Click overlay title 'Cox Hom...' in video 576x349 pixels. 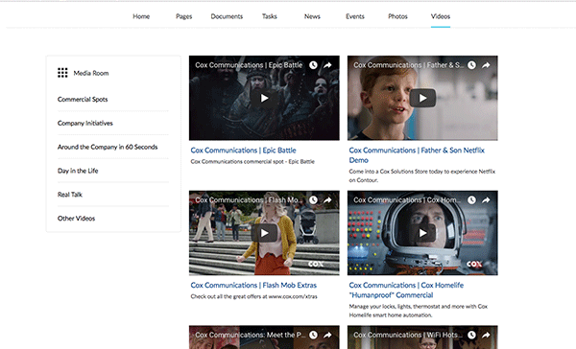pyautogui.click(x=407, y=199)
